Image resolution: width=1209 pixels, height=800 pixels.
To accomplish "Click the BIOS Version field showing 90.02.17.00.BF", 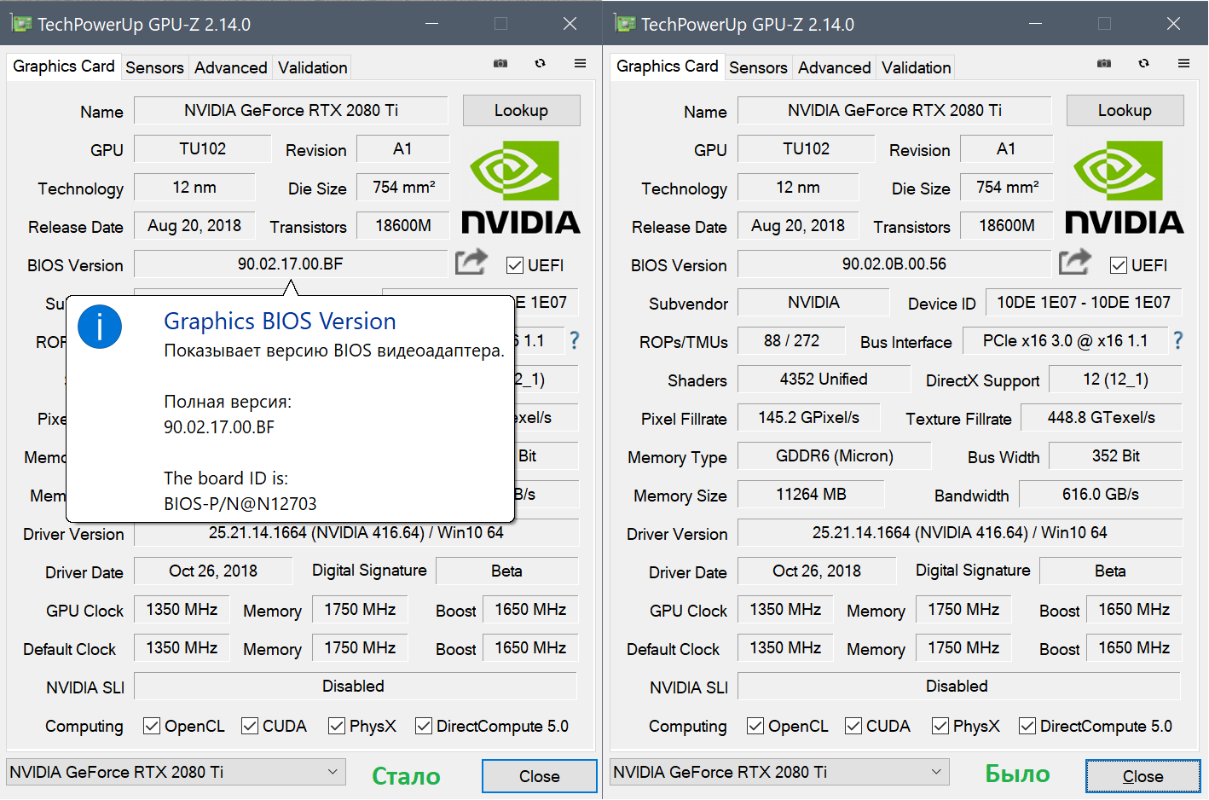I will [x=291, y=264].
